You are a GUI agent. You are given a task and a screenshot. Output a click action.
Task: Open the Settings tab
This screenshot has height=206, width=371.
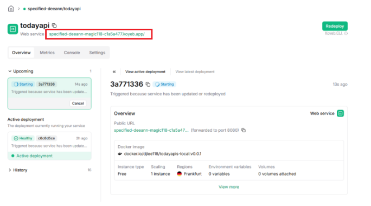pos(97,53)
